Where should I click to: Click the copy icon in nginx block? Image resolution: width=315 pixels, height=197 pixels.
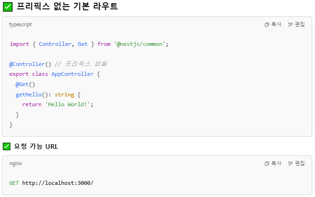pos(267,163)
